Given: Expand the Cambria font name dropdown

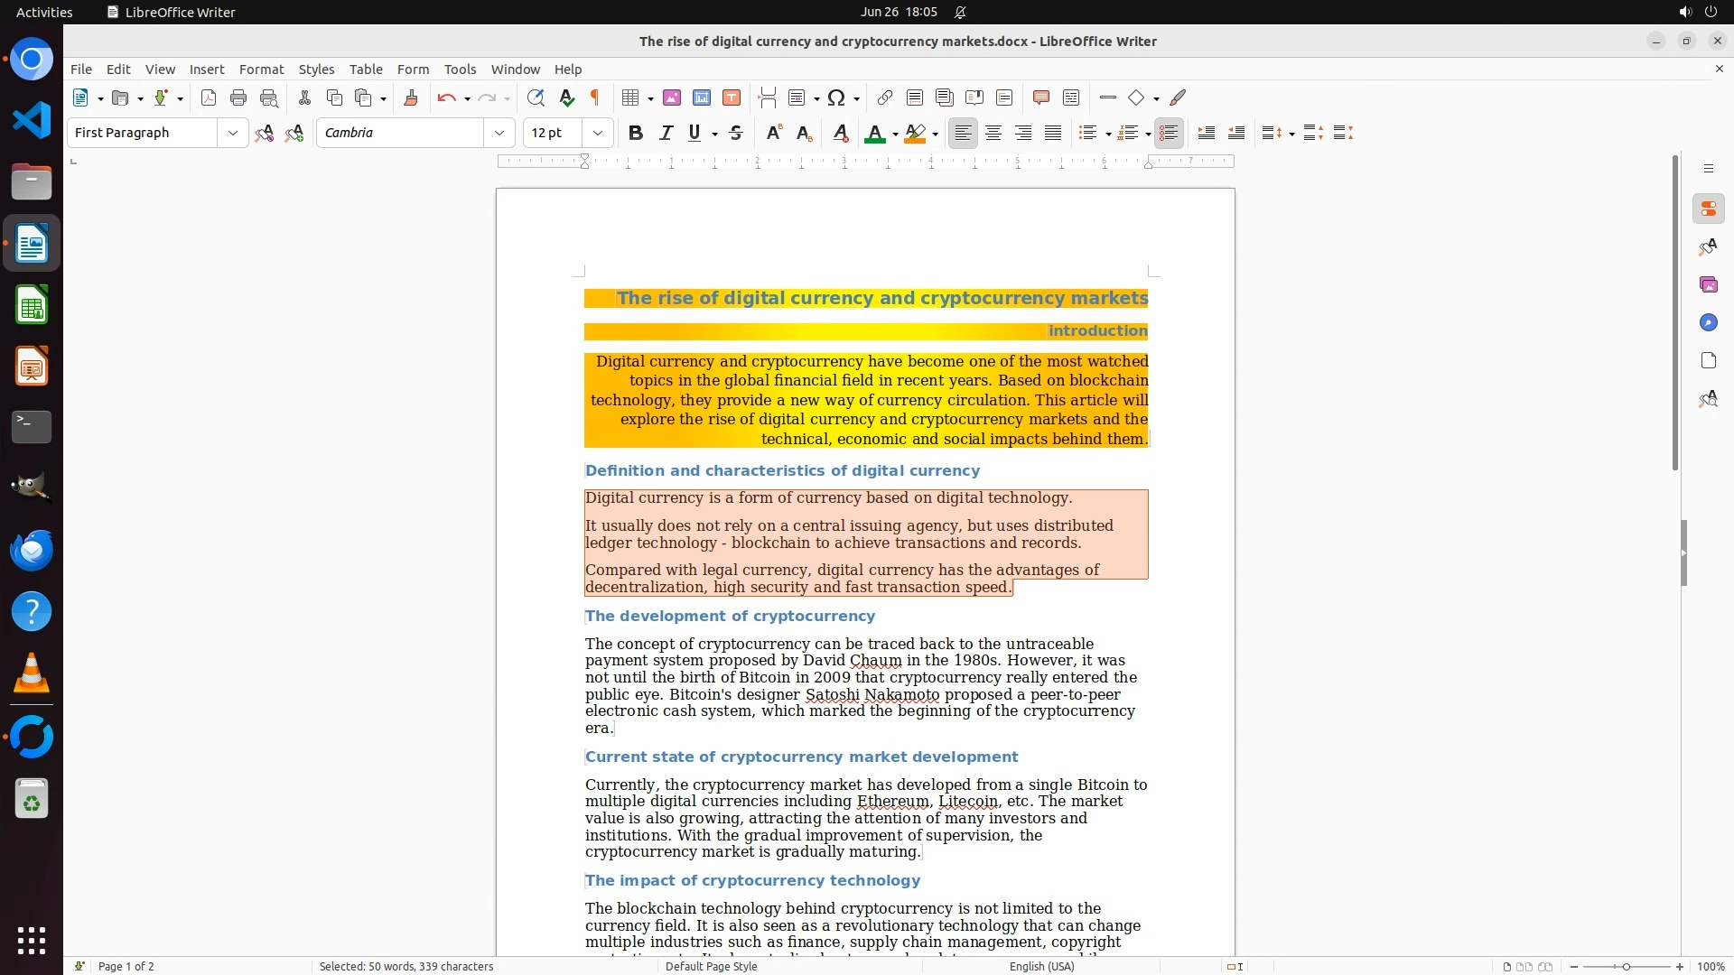Looking at the screenshot, I should [499, 133].
